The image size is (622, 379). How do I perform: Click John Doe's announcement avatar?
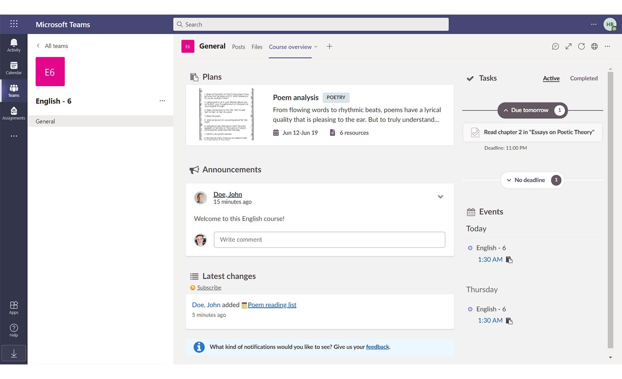pos(201,198)
